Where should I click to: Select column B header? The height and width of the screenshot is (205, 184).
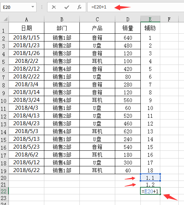62,19
